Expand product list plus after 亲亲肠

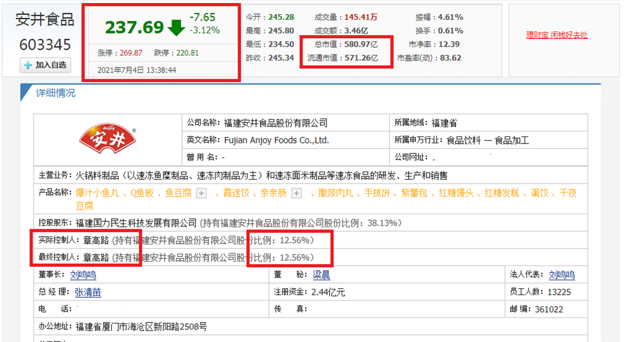[297, 194]
